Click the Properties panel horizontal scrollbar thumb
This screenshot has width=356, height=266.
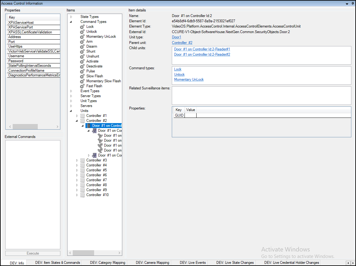25,127
